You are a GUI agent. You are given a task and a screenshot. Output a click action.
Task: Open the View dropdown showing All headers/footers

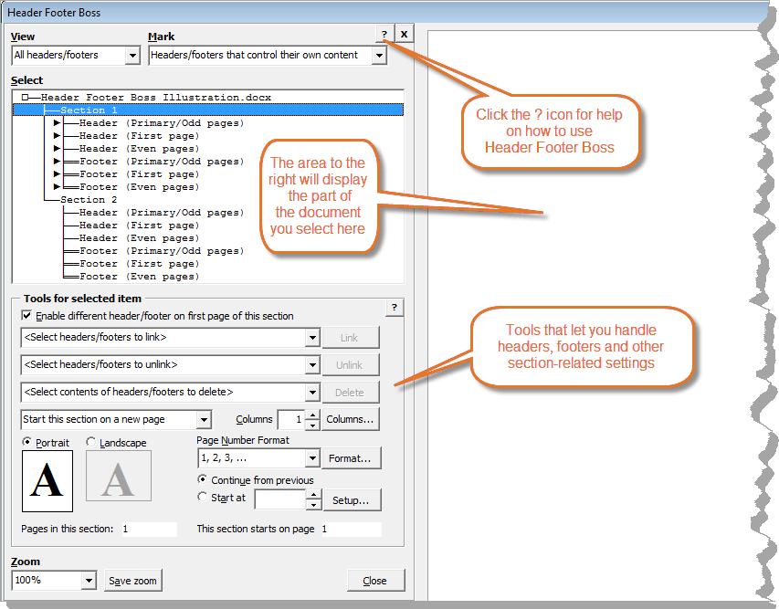coord(133,55)
